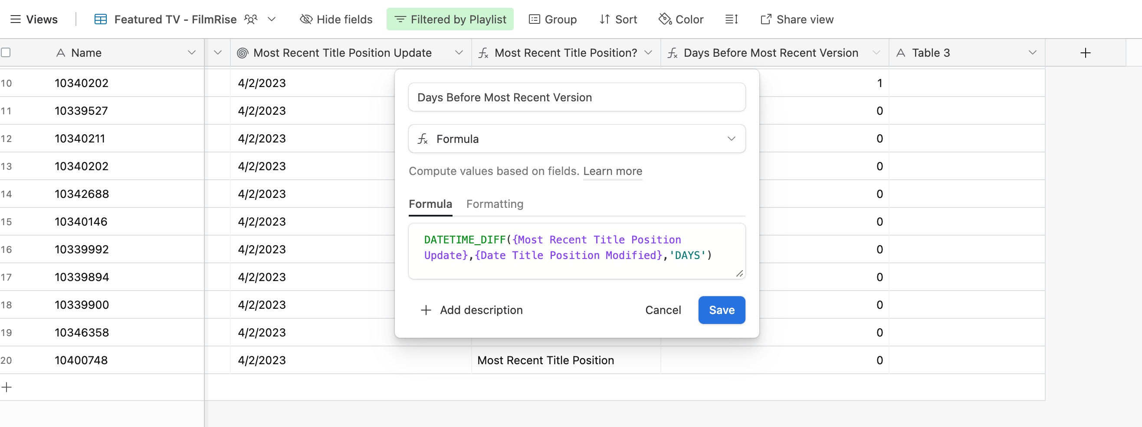Open the Filtered by Playlist filter
This screenshot has width=1142, height=427.
450,19
